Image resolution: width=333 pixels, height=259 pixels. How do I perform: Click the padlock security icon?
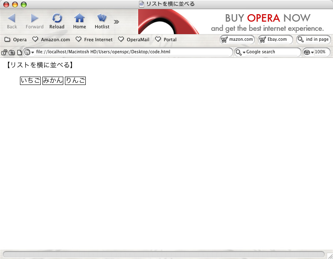pyautogui.click(x=4, y=52)
